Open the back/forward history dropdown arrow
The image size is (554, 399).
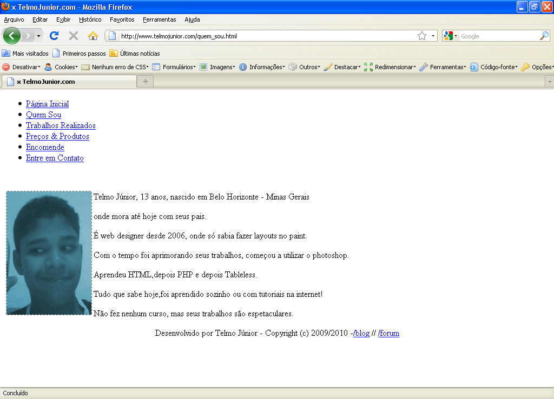point(38,36)
